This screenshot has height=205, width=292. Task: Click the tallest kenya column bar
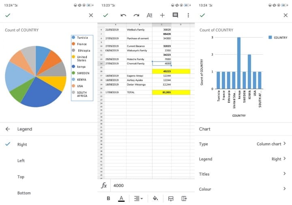[239, 63]
